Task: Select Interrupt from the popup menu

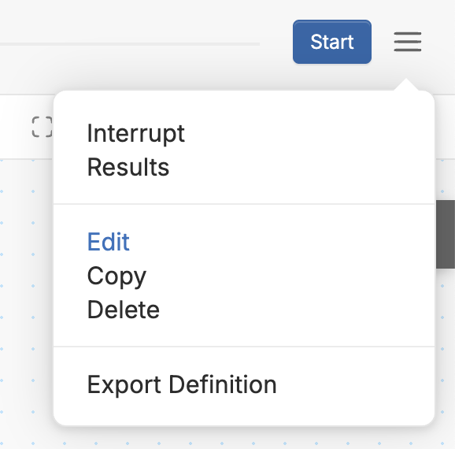Action: (136, 133)
